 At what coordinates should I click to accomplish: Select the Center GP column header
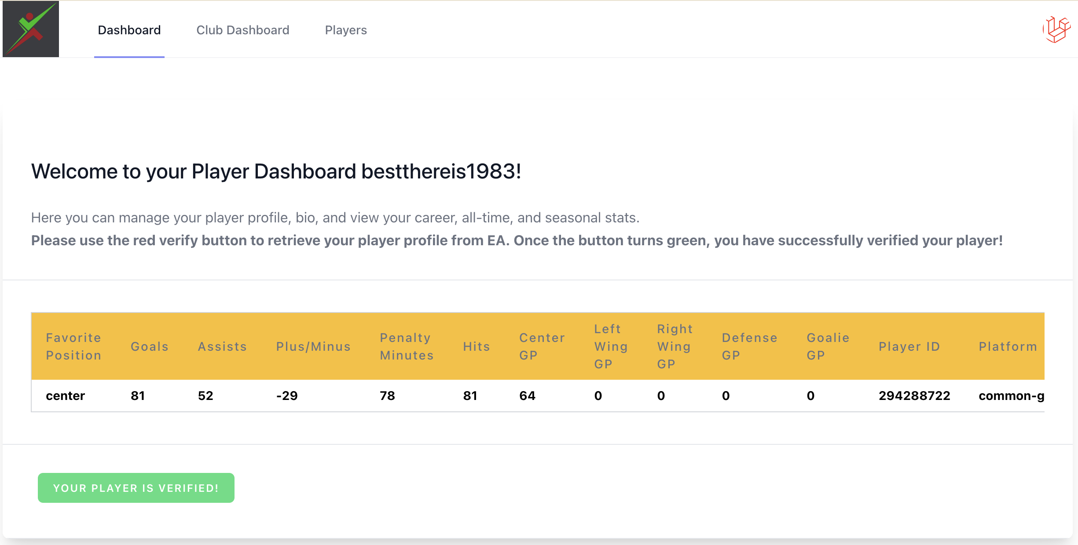coord(542,346)
